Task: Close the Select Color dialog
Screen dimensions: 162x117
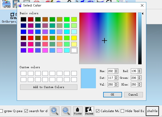Action: 142,5
